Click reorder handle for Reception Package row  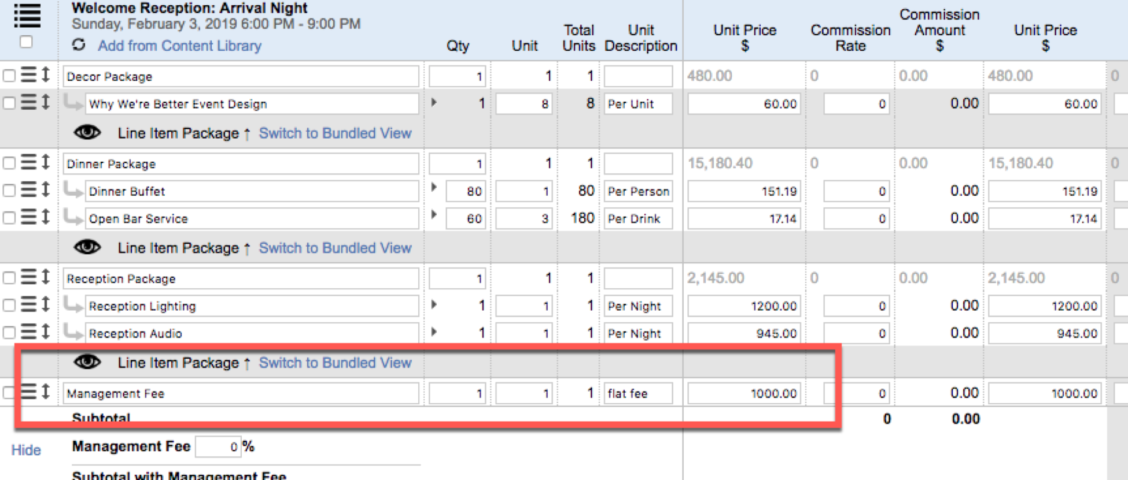(28, 277)
